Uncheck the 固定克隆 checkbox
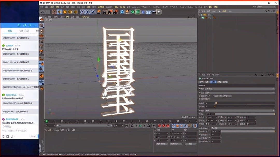 [x=209, y=96]
